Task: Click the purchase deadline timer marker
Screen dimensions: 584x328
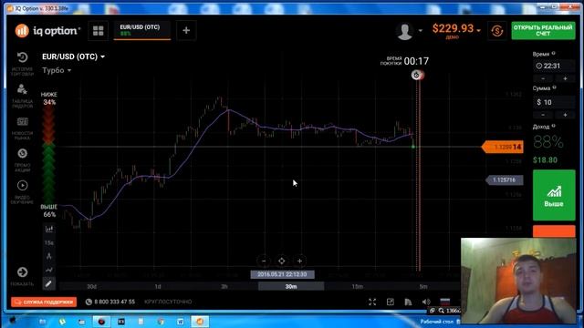Action: [417, 75]
